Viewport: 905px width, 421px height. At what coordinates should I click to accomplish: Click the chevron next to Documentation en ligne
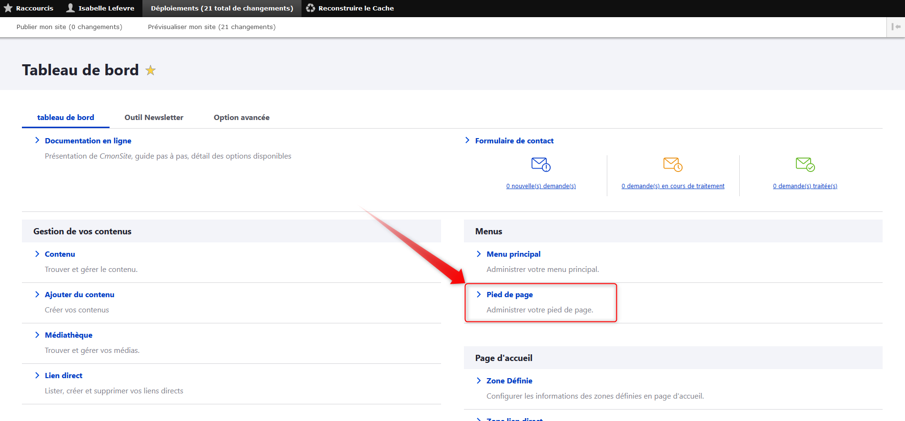[37, 140]
